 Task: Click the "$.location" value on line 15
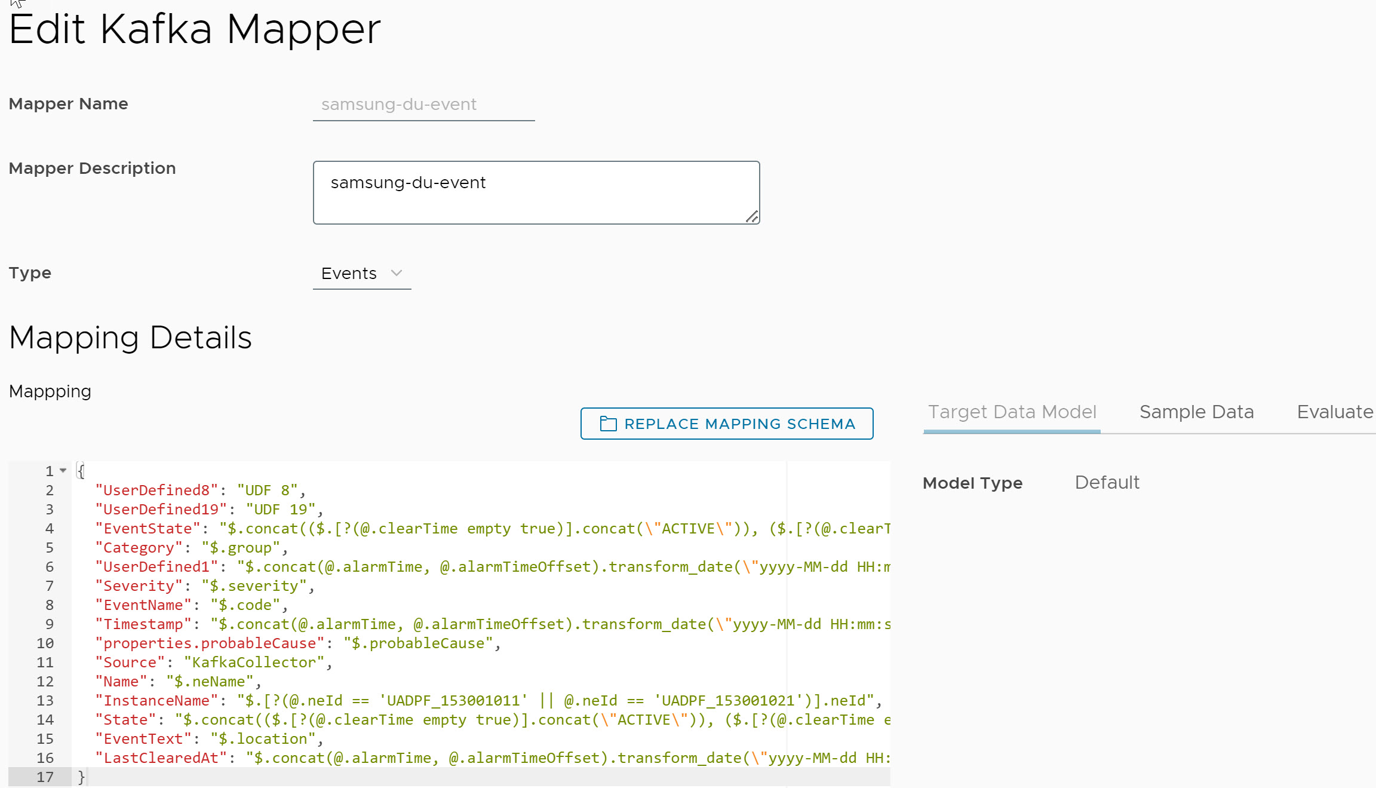point(263,739)
